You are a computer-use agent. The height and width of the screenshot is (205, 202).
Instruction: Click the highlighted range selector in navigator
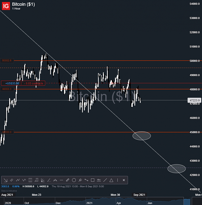tap(187, 201)
